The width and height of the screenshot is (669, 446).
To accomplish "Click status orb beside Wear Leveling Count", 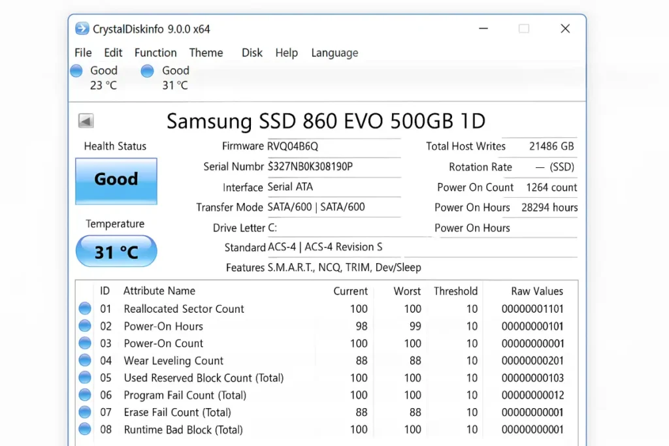I will click(x=85, y=360).
